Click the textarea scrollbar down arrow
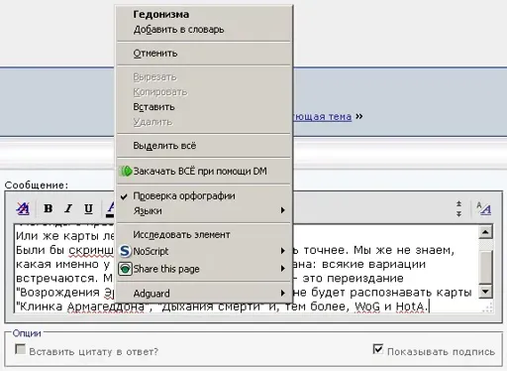Image resolution: width=507 pixels, height=371 pixels. click(485, 292)
